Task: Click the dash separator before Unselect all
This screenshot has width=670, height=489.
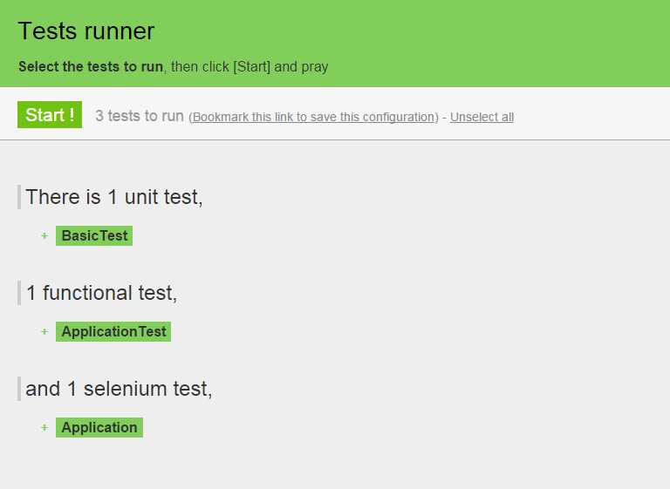Action: click(444, 117)
